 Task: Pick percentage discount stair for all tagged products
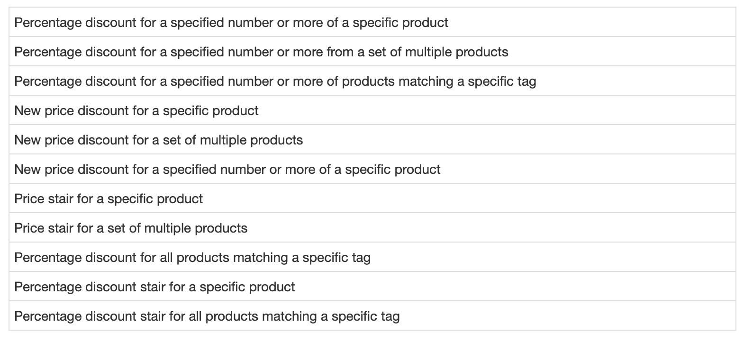207,316
